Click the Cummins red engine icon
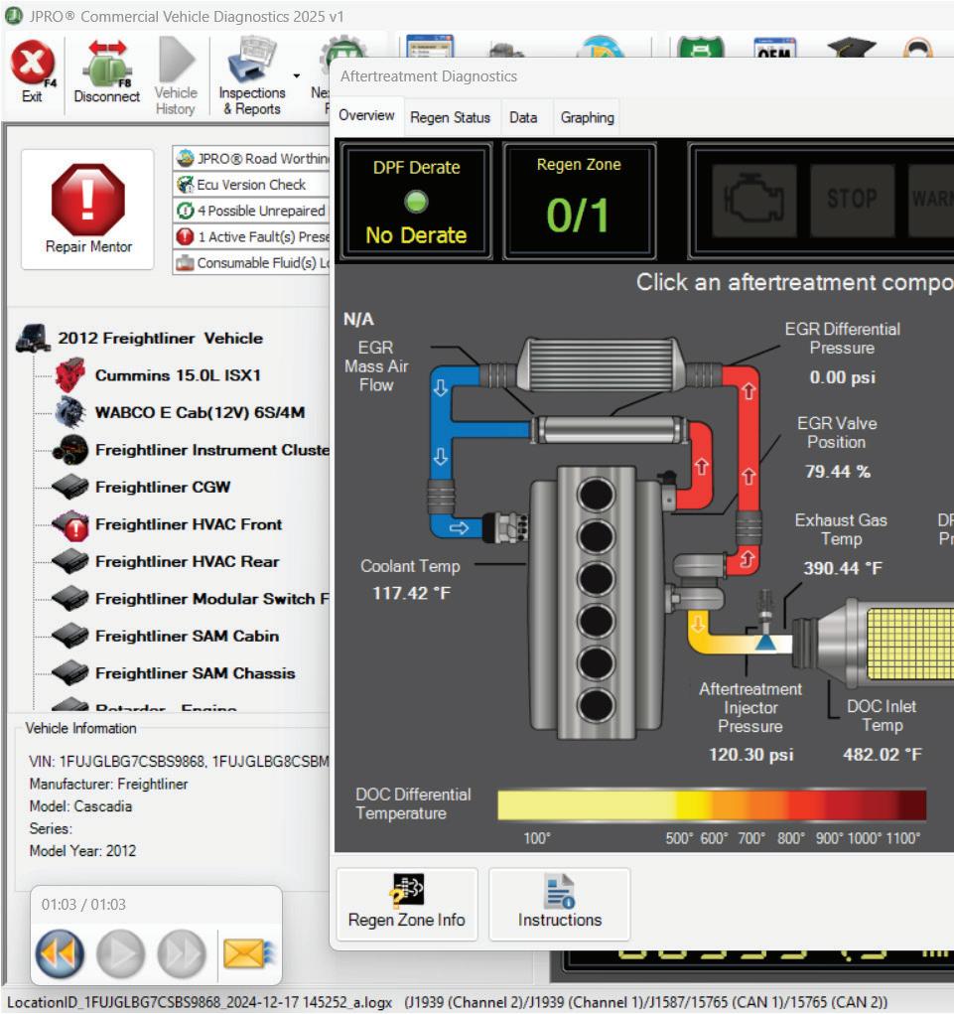Screen dimensions: 954x1014 click(x=69, y=375)
